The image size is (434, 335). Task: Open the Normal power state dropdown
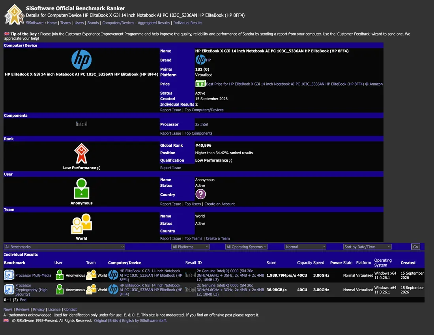(305, 247)
